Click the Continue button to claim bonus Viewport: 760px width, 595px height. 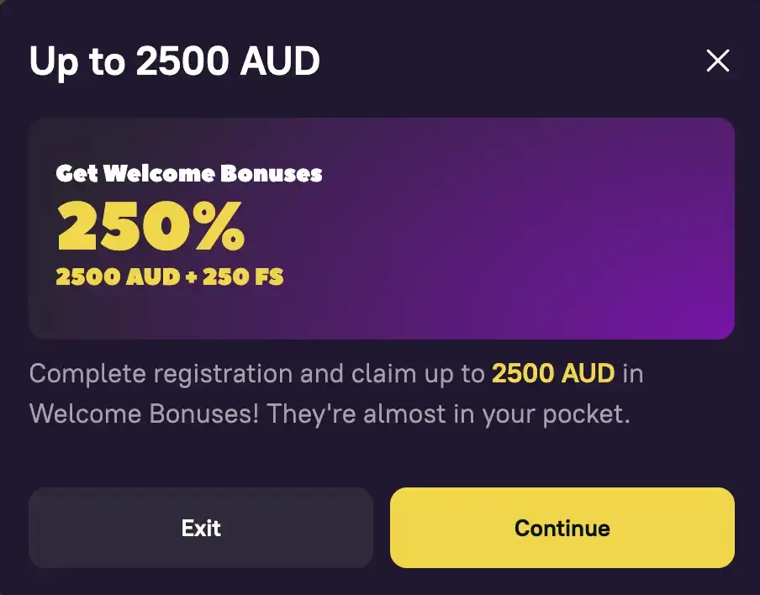[x=562, y=528]
